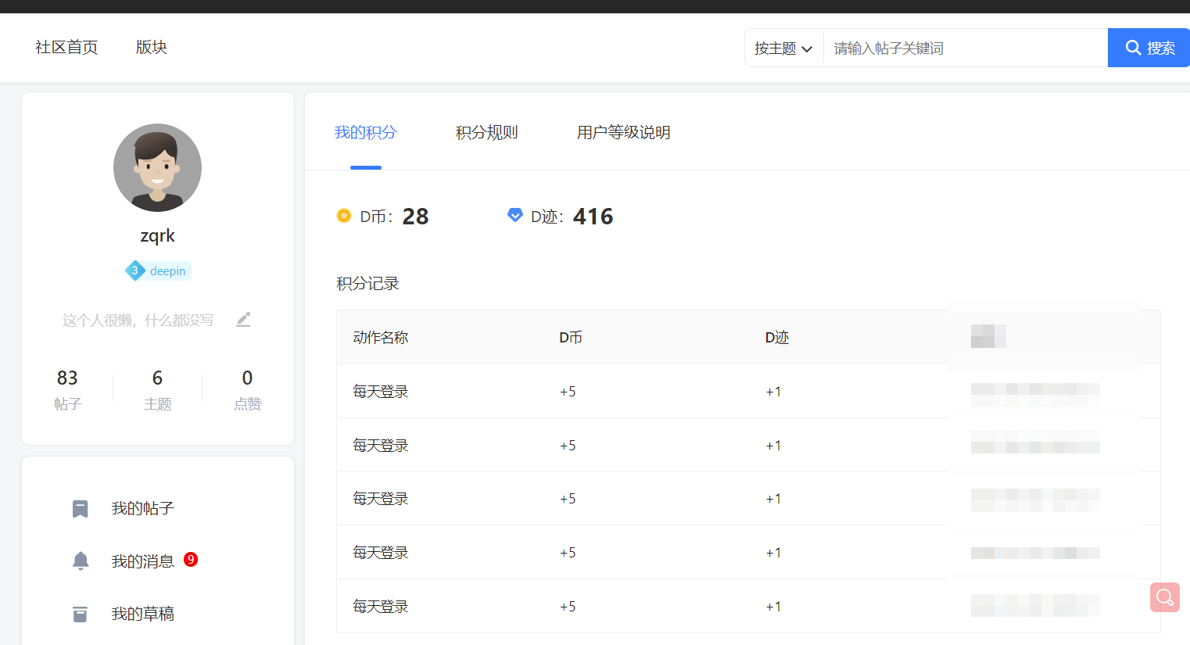Image resolution: width=1190 pixels, height=645 pixels.
Task: Click the blue diamond D迹 icon
Action: (514, 215)
